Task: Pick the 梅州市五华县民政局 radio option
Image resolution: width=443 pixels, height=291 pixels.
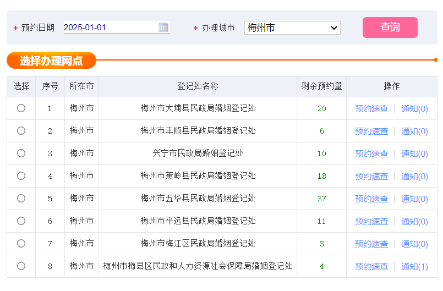Action: (x=21, y=199)
